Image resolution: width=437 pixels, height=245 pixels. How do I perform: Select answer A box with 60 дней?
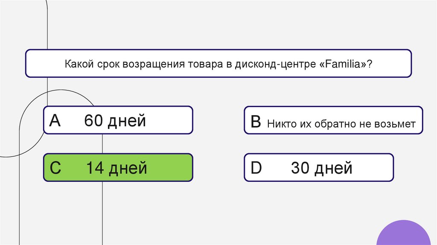pyautogui.click(x=118, y=120)
